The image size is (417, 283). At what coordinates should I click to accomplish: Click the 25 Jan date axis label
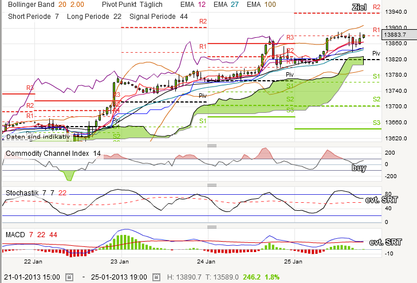(x=293, y=261)
